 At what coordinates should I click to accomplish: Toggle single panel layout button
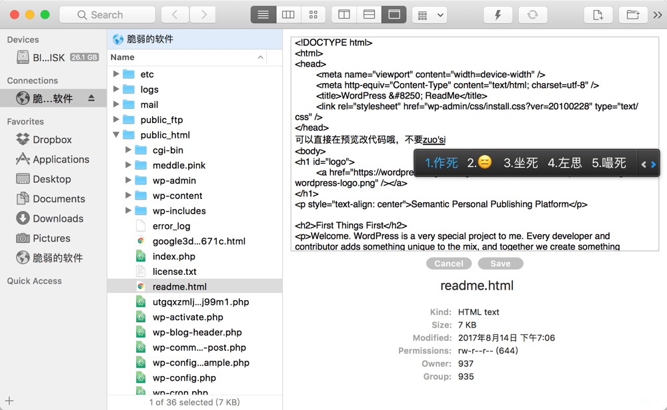coord(394,15)
